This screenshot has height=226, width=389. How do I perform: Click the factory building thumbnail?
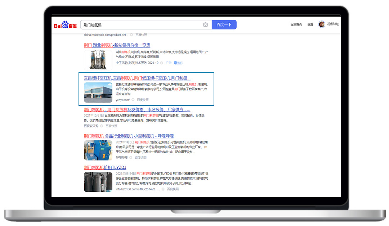pyautogui.click(x=98, y=92)
